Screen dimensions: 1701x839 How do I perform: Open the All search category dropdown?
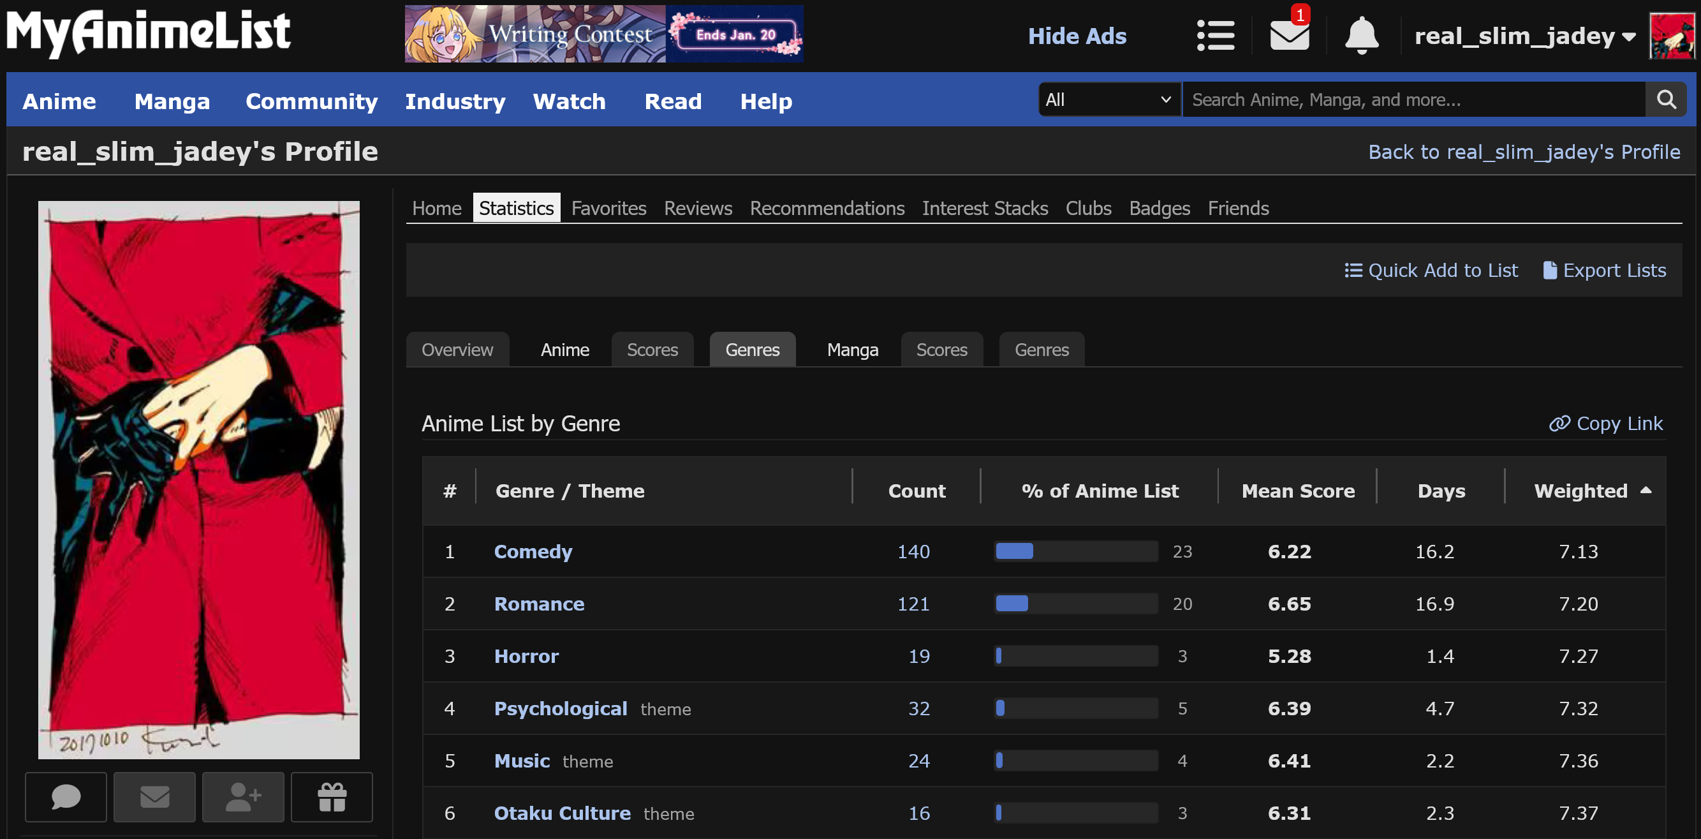pyautogui.click(x=1108, y=100)
